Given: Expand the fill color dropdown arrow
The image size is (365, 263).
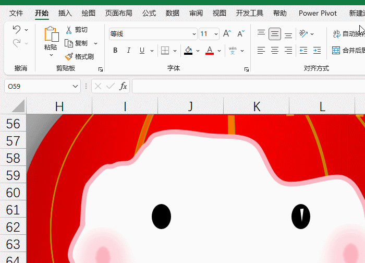Looking at the screenshot, I should [x=198, y=51].
